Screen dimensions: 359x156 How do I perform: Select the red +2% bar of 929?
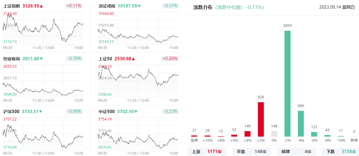click(x=261, y=119)
